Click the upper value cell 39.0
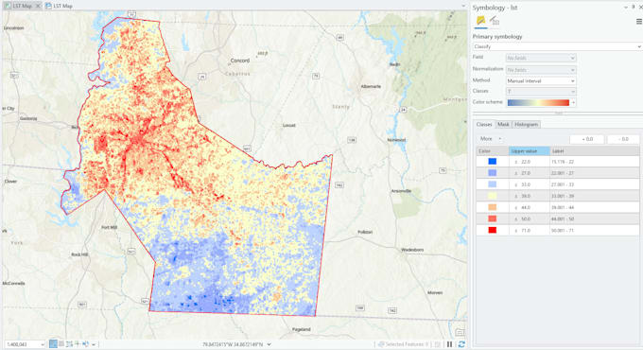The width and height of the screenshot is (643, 350). (529, 196)
